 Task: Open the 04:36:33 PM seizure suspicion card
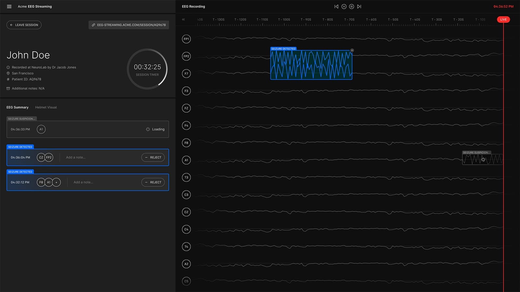click(88, 129)
